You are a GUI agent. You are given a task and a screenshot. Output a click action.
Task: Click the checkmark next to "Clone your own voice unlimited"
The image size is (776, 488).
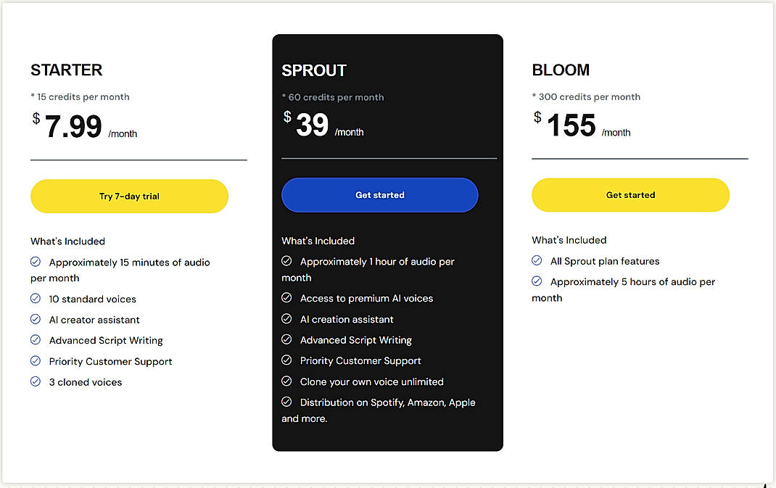[x=286, y=381]
